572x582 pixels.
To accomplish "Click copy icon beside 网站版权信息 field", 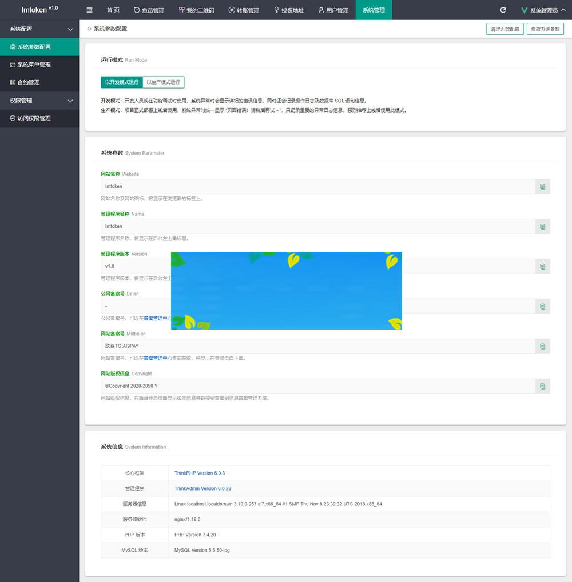I will (x=542, y=386).
